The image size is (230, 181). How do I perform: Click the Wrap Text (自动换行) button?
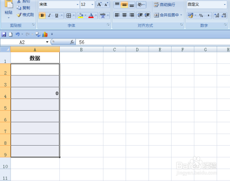pyautogui.click(x=164, y=5)
